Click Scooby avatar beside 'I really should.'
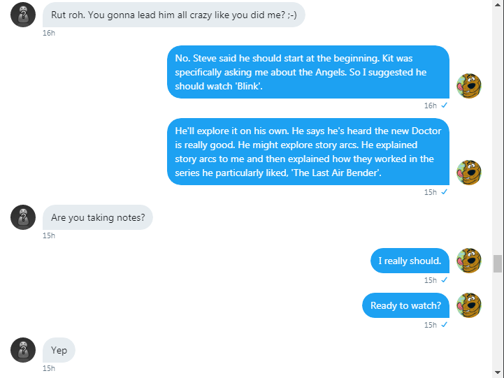The width and height of the screenshot is (504, 378). pos(468,261)
